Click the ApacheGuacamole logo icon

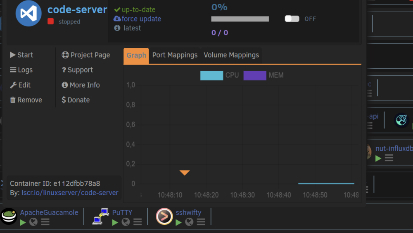9,216
